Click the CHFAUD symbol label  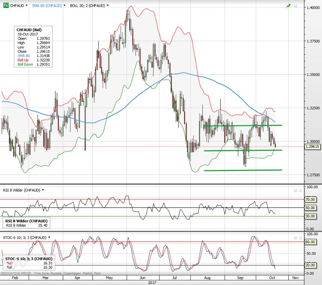17,6
